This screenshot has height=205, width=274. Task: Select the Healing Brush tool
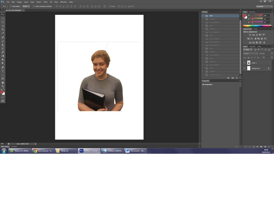[x=3, y=37]
